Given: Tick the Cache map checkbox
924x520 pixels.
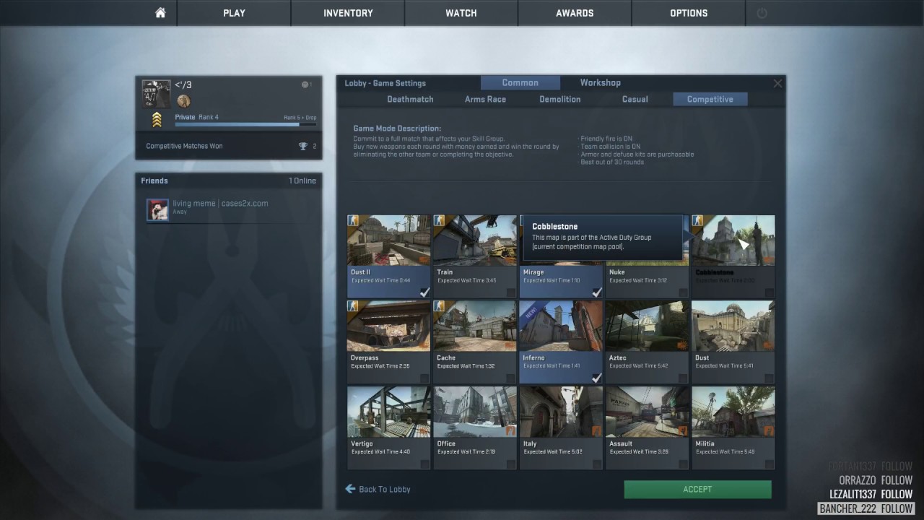Looking at the screenshot, I should 511,378.
